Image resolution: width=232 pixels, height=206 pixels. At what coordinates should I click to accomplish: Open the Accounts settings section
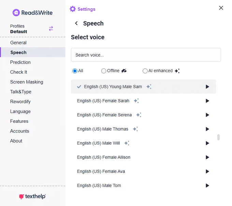[x=33, y=131]
